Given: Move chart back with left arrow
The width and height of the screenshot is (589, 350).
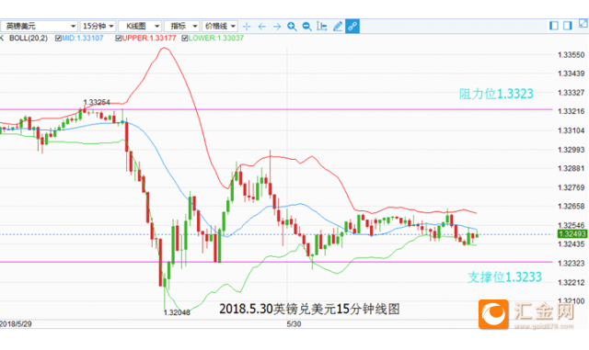Looking at the screenshot, I should [261, 27].
